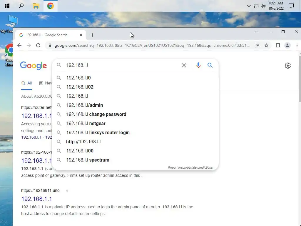Submit search with blue magnifier

tap(210, 65)
